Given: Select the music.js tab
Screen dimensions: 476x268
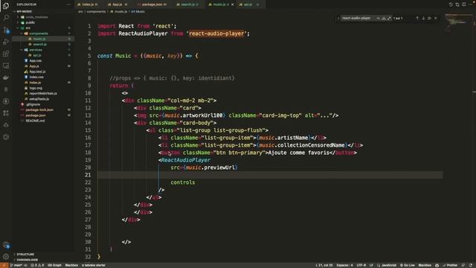Looking at the screenshot, I should 219,4.
